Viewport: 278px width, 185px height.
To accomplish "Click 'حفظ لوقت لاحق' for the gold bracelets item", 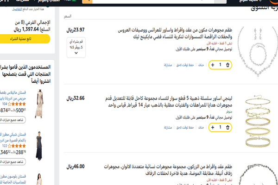I will [185, 127].
